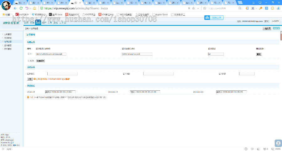Viewport: 282px width, 151px height.
Task: Click the lightning speed-mode icon in address bar
Action: [189, 8]
